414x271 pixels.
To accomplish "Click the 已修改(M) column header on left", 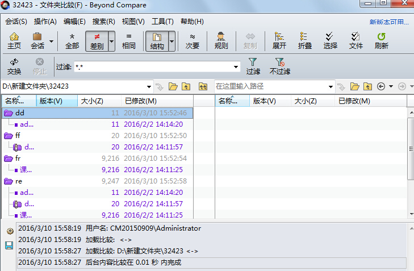I will [140, 101].
